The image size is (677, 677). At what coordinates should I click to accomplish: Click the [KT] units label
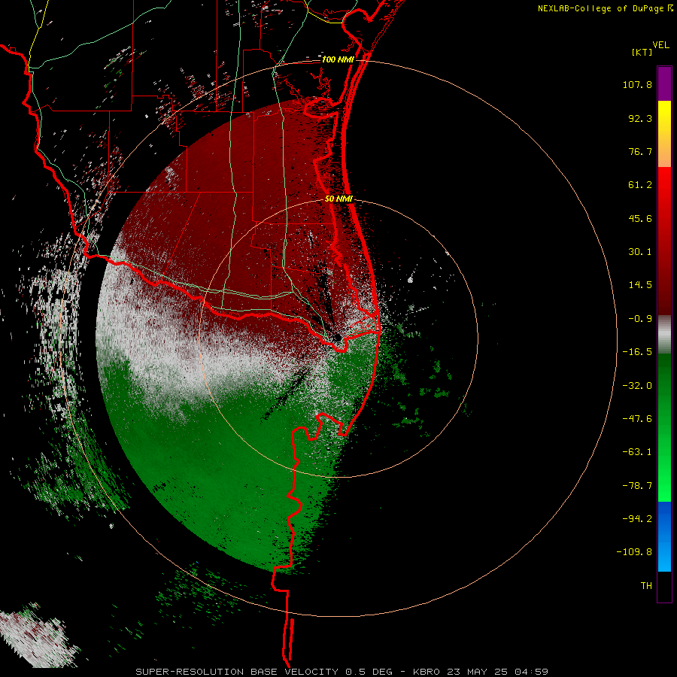click(x=642, y=52)
